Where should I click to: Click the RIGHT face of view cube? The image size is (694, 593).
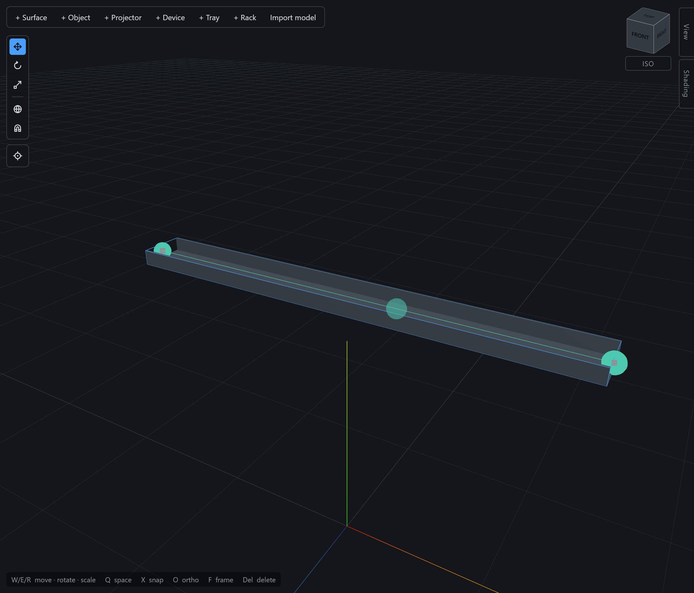coord(662,34)
